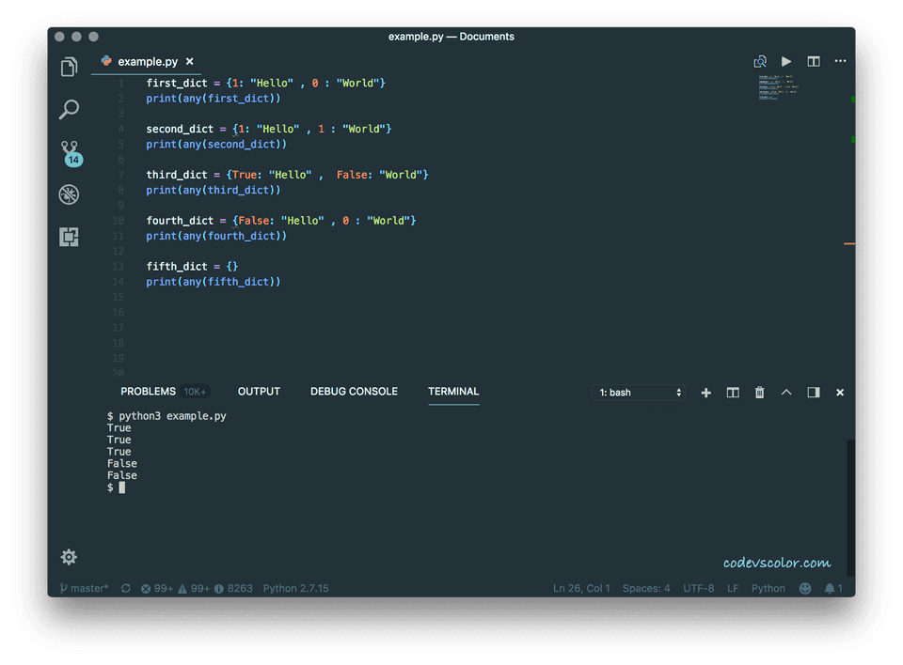Viewport: 903px width, 665px height.
Task: Click the split editor icon in the top right
Action: tap(813, 60)
